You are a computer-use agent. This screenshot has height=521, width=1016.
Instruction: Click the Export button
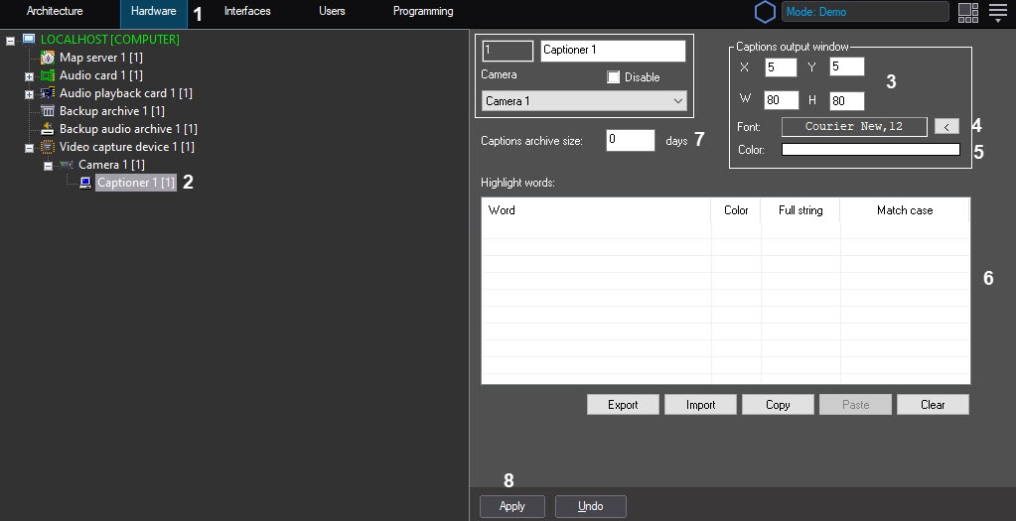(x=623, y=405)
